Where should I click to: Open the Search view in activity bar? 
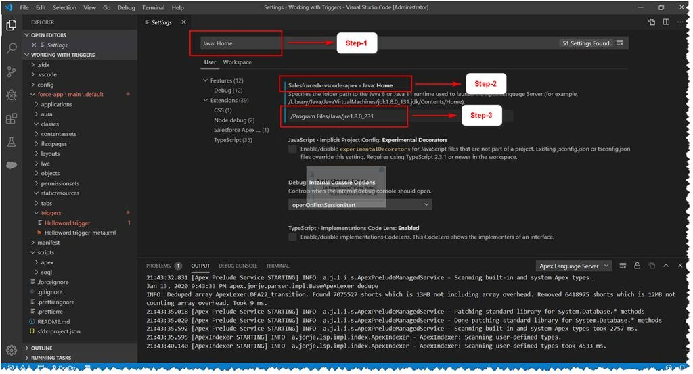[x=12, y=48]
